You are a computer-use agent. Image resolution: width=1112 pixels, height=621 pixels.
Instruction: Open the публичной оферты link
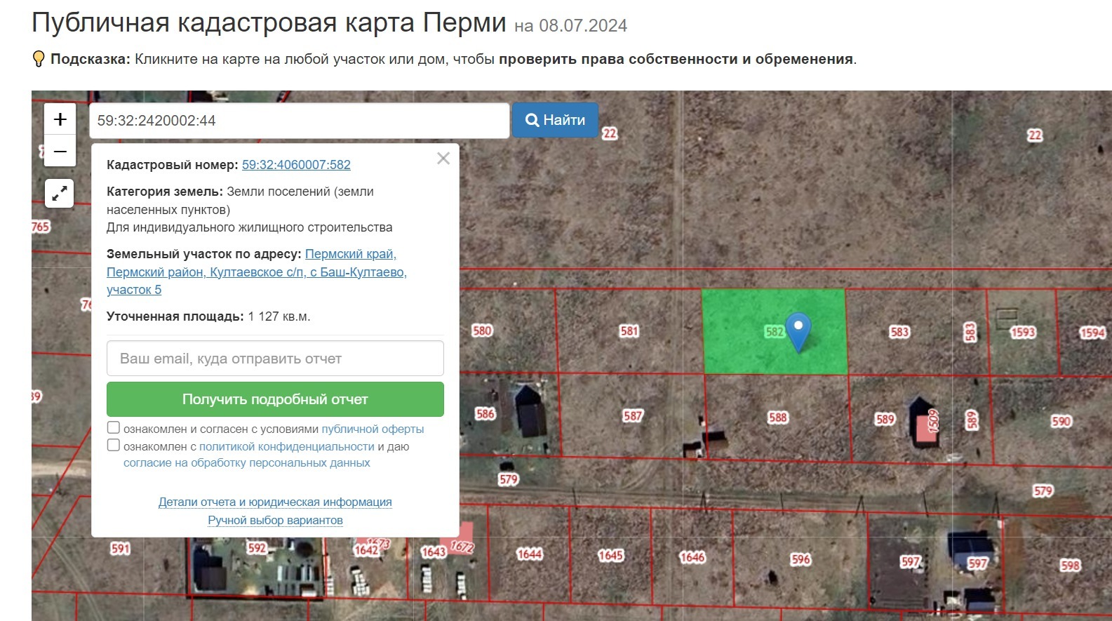click(x=373, y=429)
